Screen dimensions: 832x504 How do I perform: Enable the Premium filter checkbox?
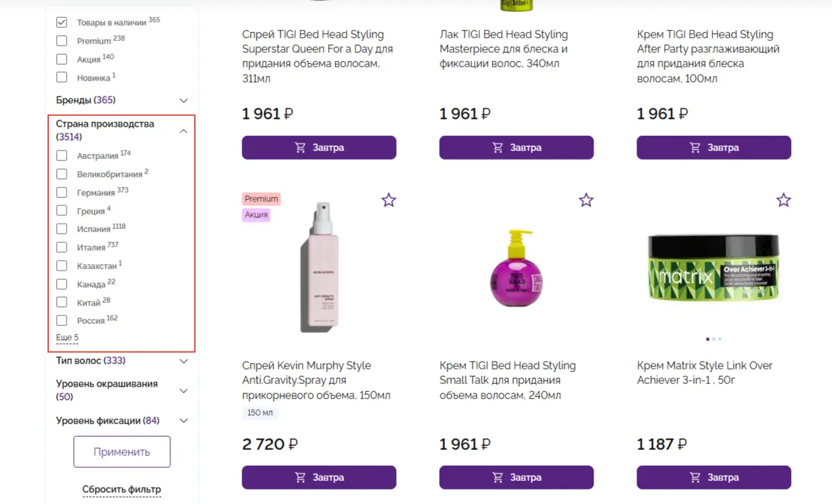pyautogui.click(x=62, y=41)
